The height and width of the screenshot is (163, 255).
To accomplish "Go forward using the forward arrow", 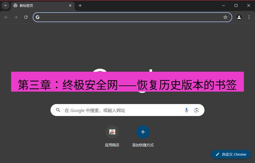I will click(x=16, y=17).
